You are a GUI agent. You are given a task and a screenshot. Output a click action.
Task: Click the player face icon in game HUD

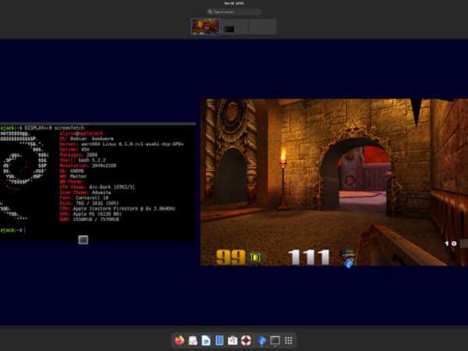pos(348,257)
